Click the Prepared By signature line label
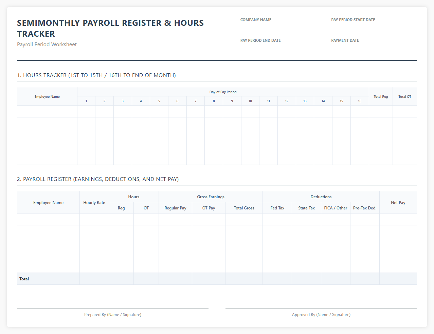 [113, 315]
